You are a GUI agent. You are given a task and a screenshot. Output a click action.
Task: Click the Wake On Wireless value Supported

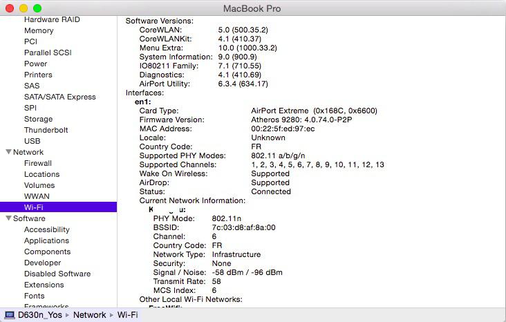click(x=270, y=173)
